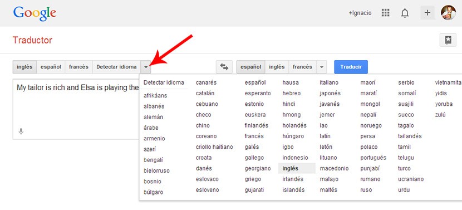The width and height of the screenshot is (462, 210).
Task: Pick zulú from language list
Action: coord(440,115)
